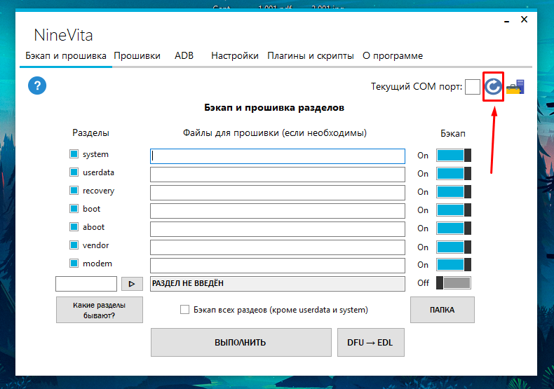The image size is (554, 389).
Task: Click the DFU → EDL button
Action: click(371, 343)
